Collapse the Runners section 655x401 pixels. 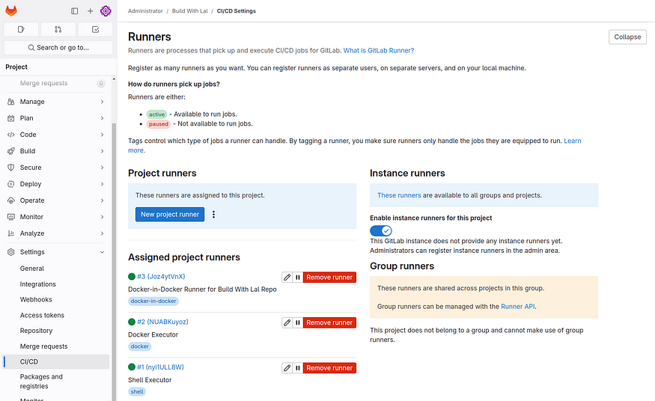(627, 37)
